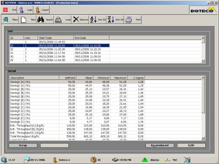
Task: Click the Description column header in the Detail table
Action: (x=34, y=78)
